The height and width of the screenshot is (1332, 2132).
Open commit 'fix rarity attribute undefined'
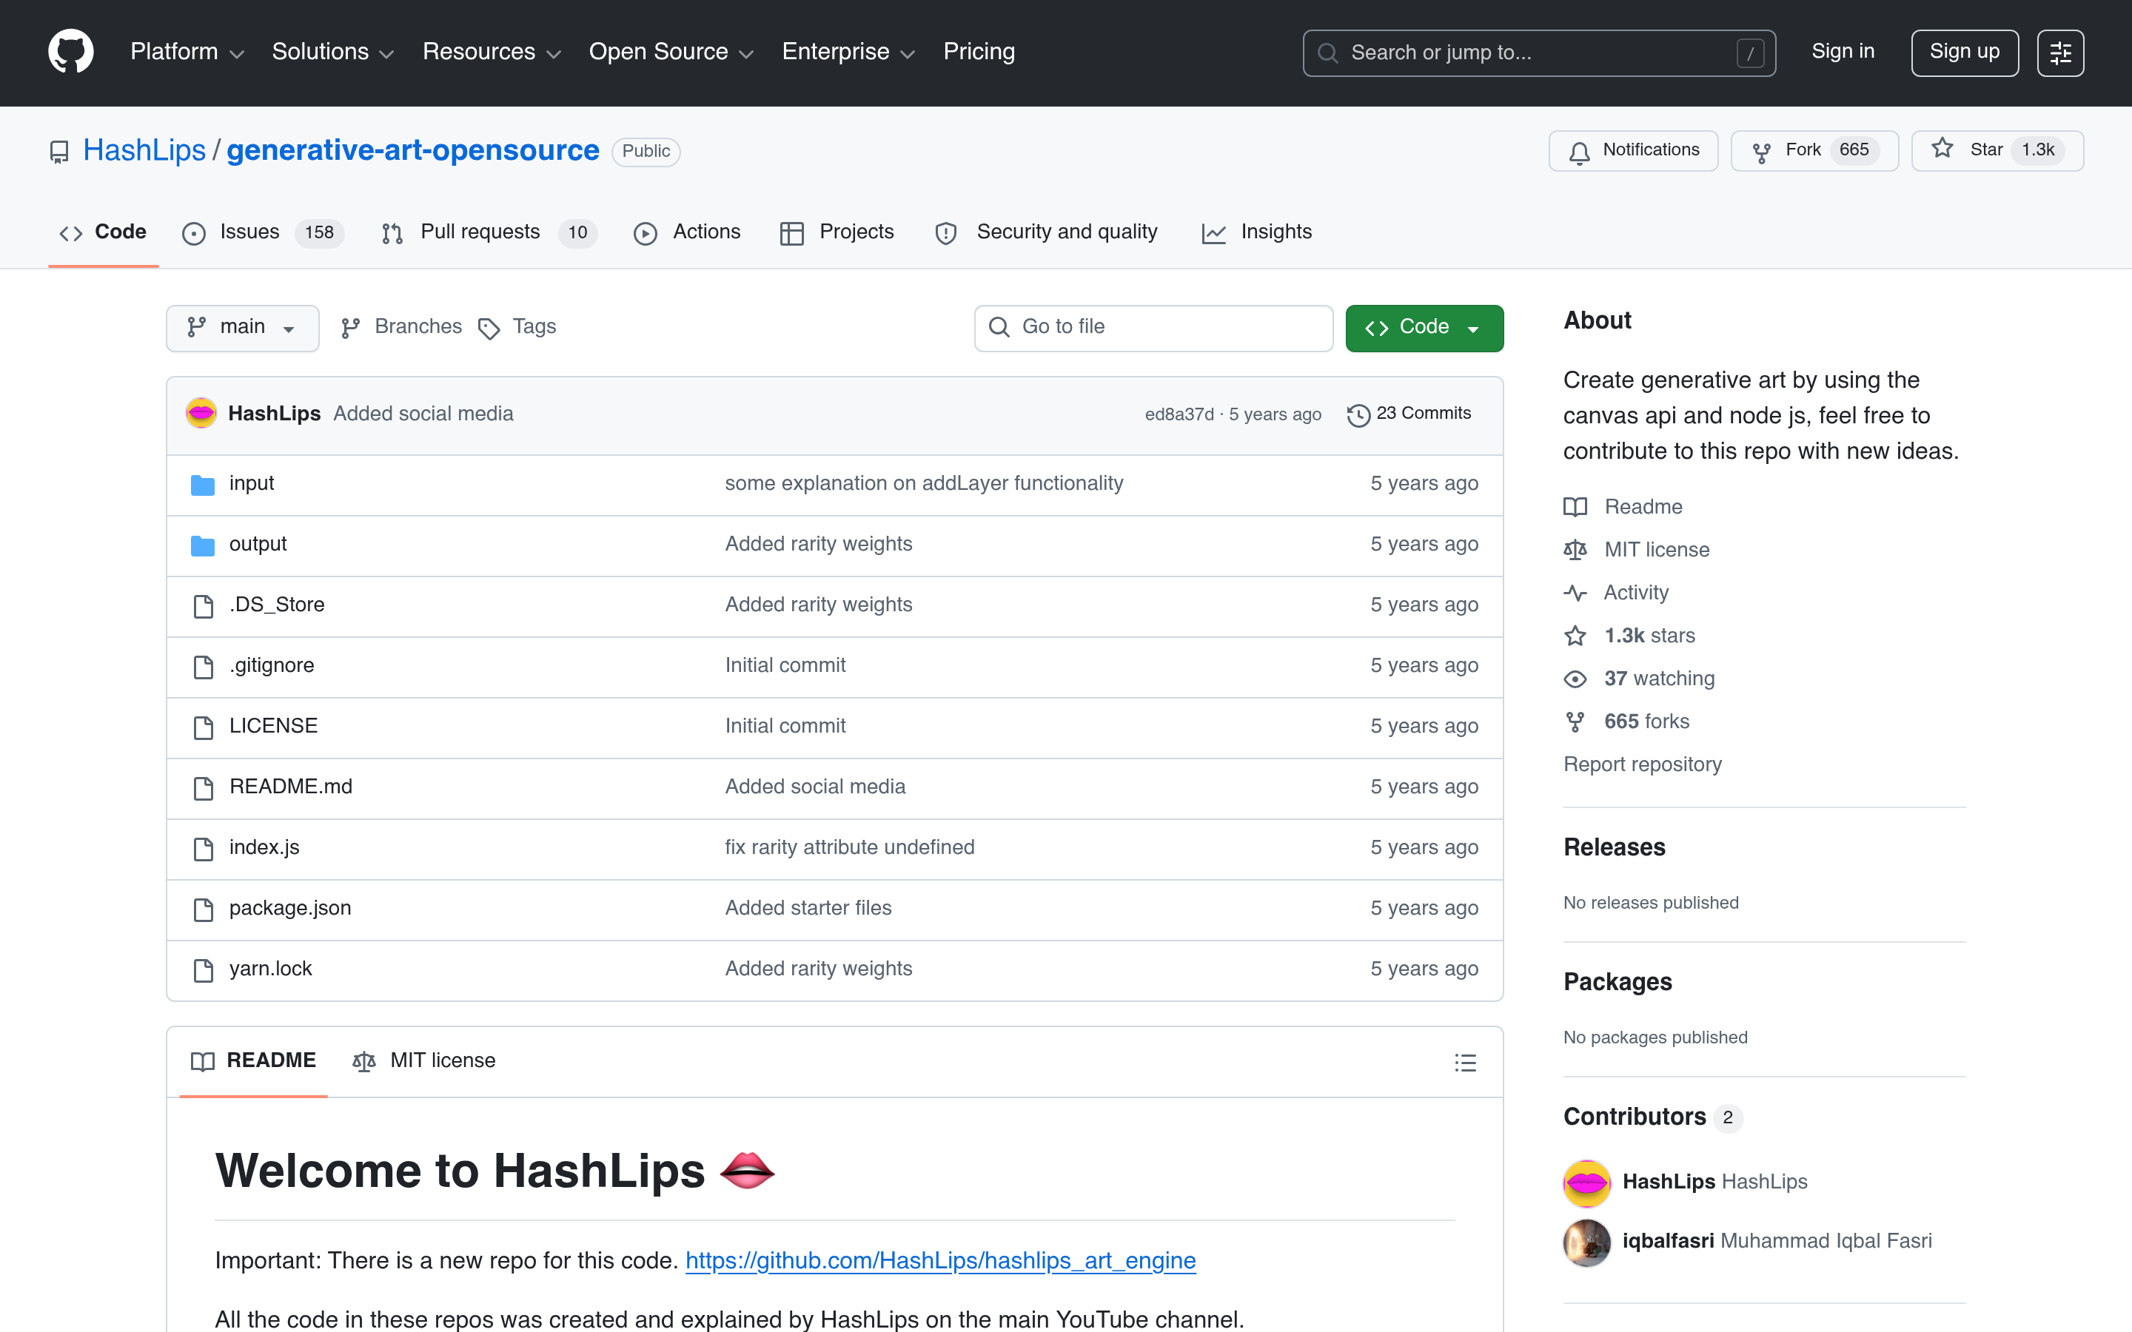pyautogui.click(x=849, y=847)
